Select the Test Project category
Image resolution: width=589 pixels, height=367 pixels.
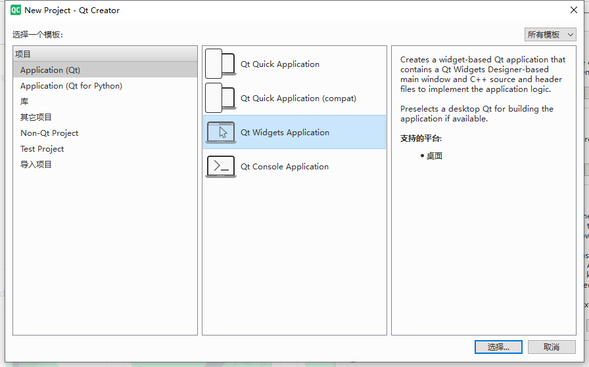105,148
